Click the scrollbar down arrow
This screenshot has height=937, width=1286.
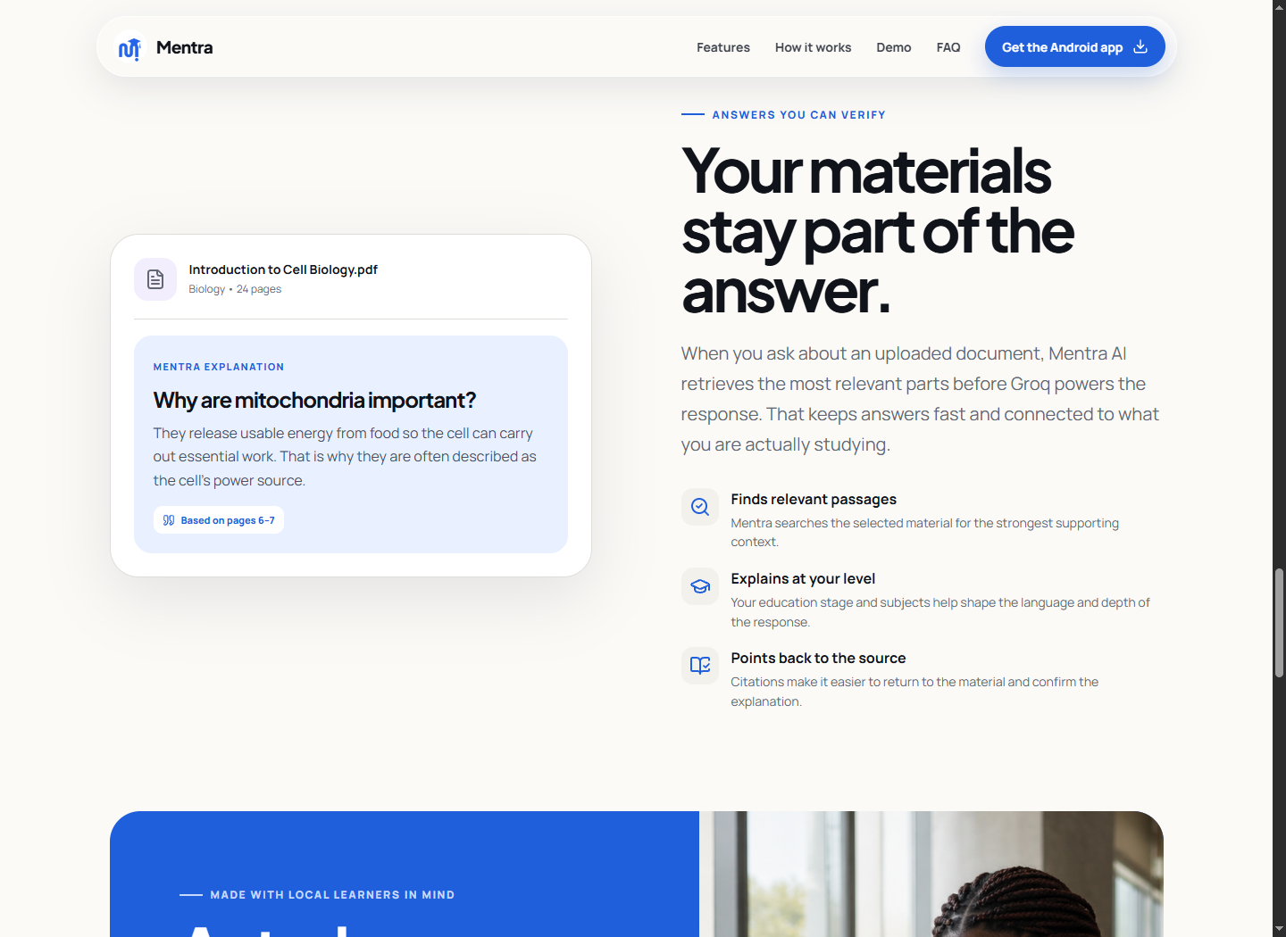[x=1279, y=929]
